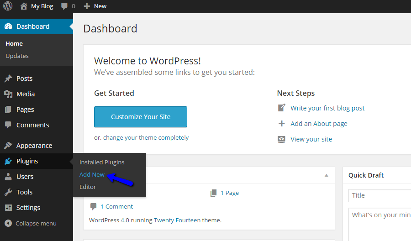411x241 pixels.
Task: Choose Editor in Plugins submenu
Action: tap(88, 187)
